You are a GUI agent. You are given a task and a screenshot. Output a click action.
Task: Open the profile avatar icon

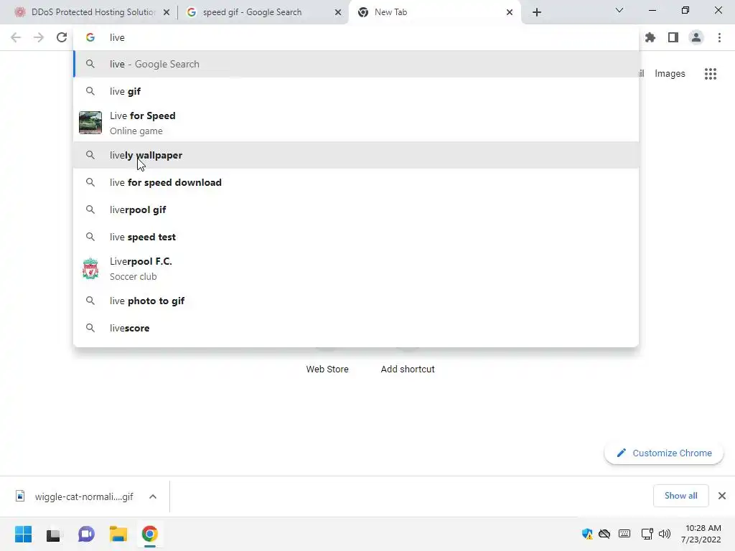696,37
